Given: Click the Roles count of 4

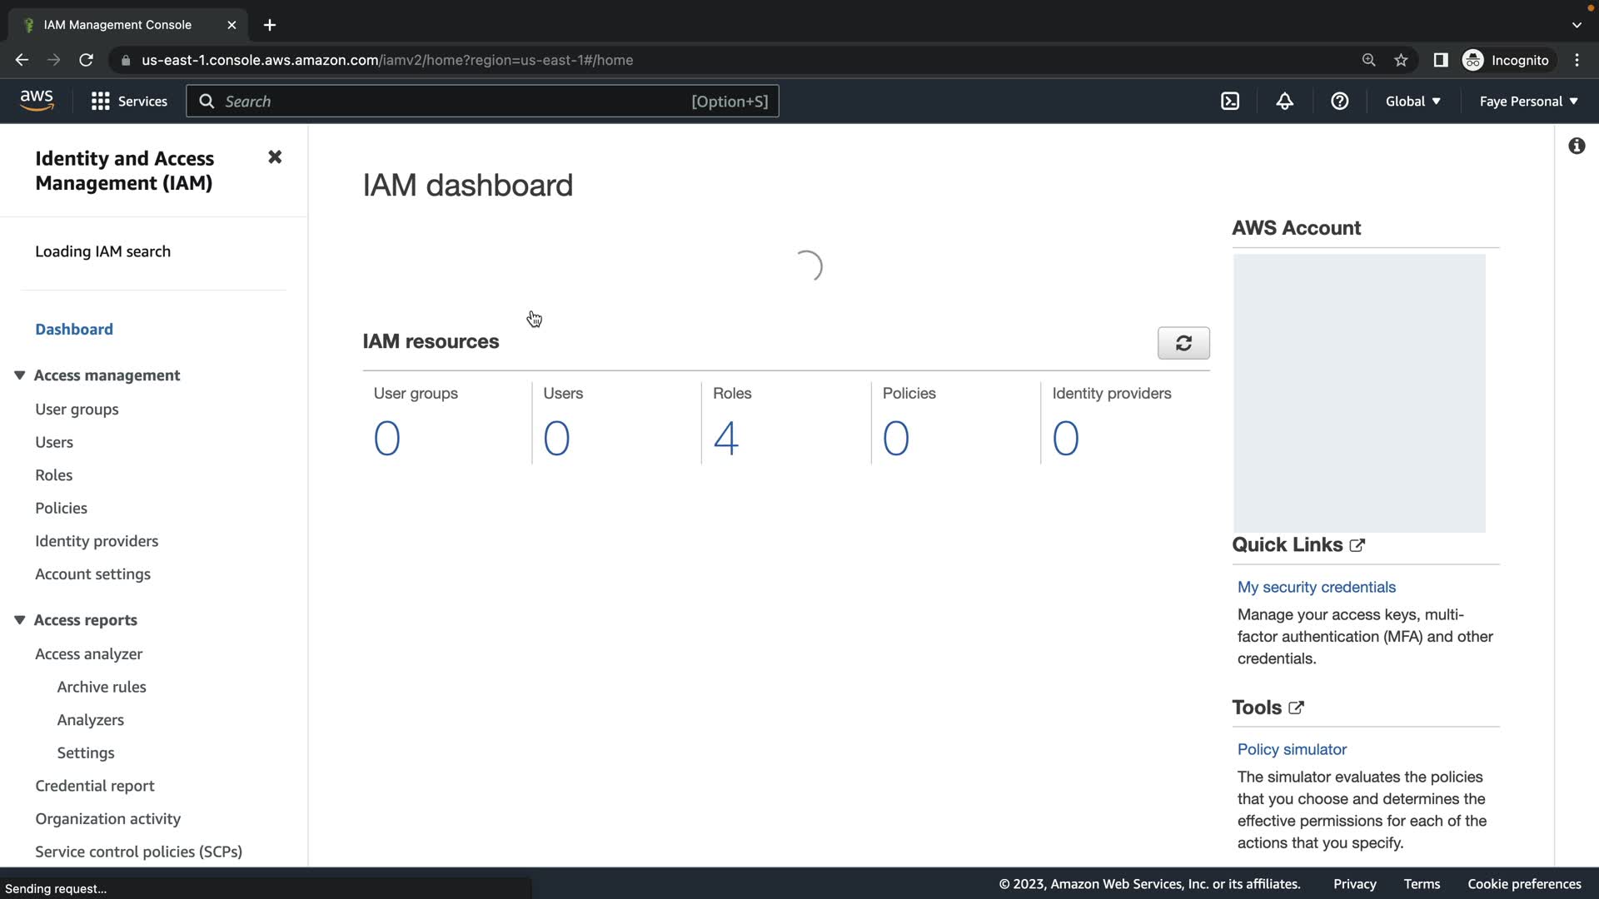Looking at the screenshot, I should pyautogui.click(x=725, y=438).
